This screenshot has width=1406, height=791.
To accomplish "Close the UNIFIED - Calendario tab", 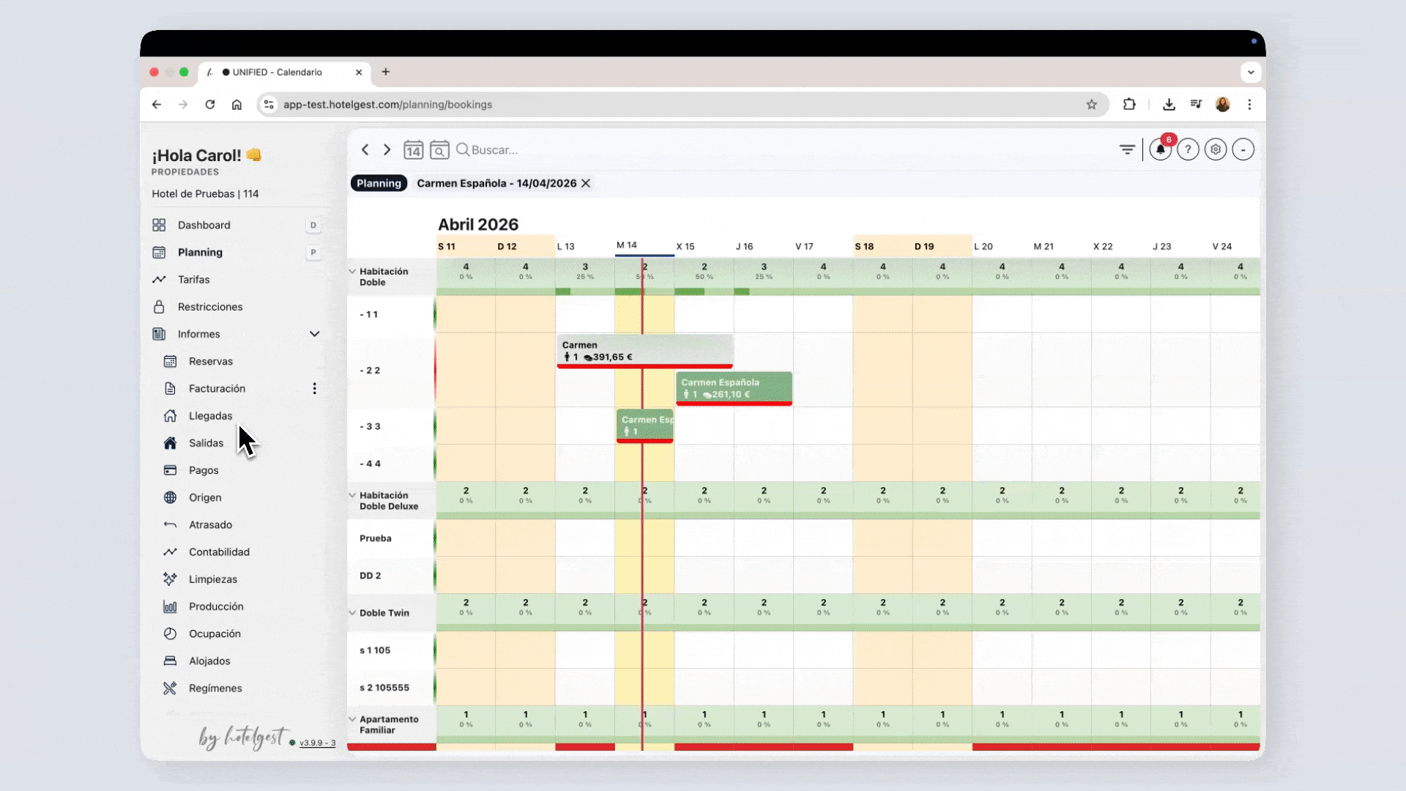I will 359,73.
